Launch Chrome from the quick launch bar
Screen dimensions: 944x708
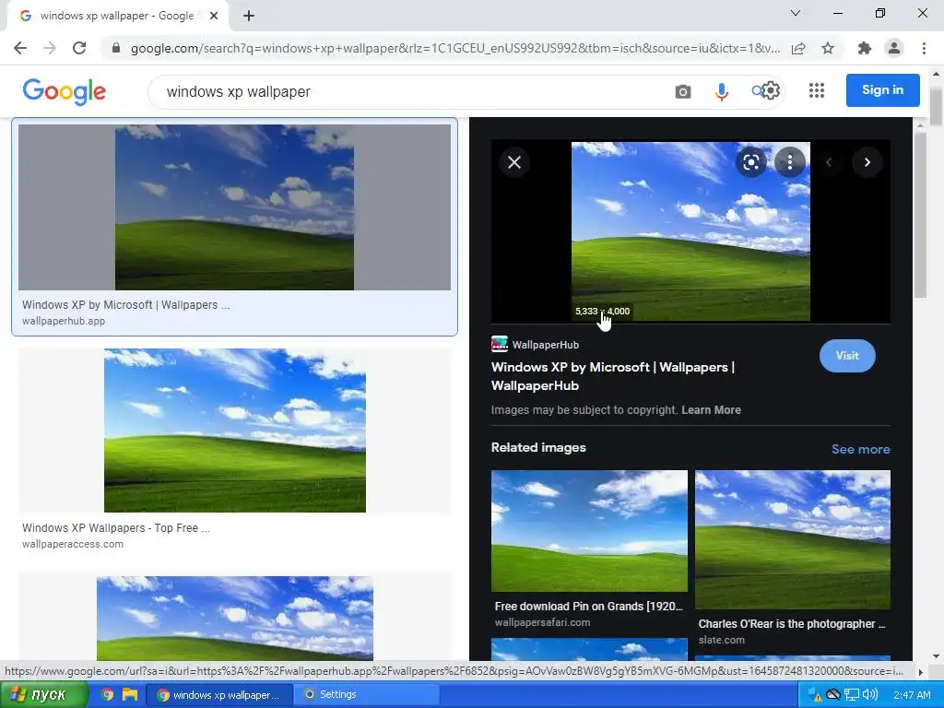[107, 694]
